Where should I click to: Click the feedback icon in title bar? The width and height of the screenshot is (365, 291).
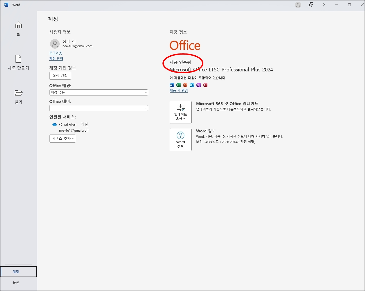pos(311,5)
